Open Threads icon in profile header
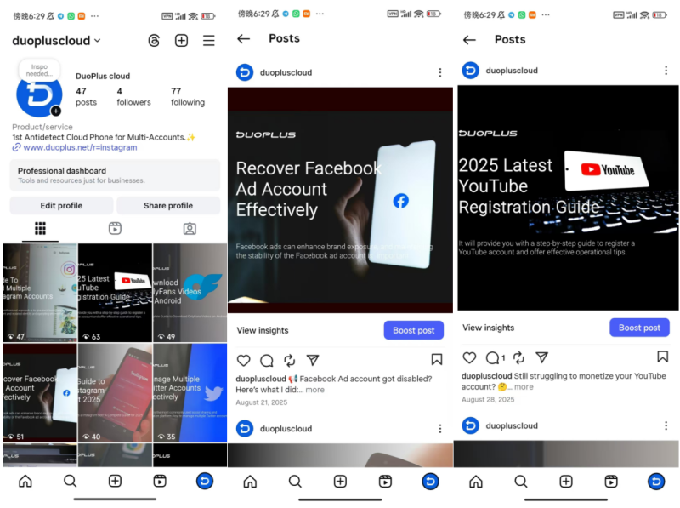 coord(154,41)
